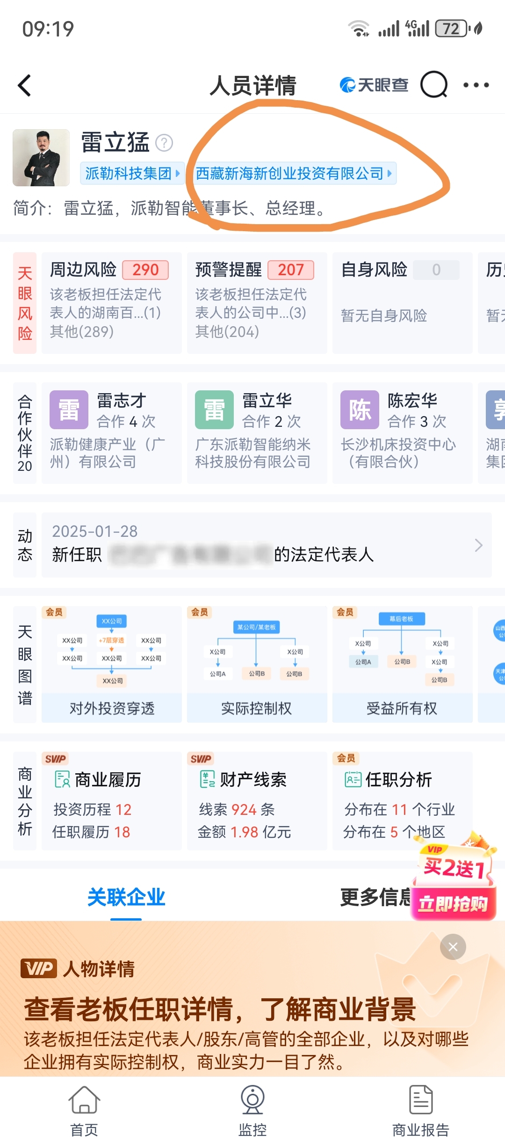Image resolution: width=505 pixels, height=1142 pixels.
Task: Open 任职履历 18 entry
Action: 92,832
